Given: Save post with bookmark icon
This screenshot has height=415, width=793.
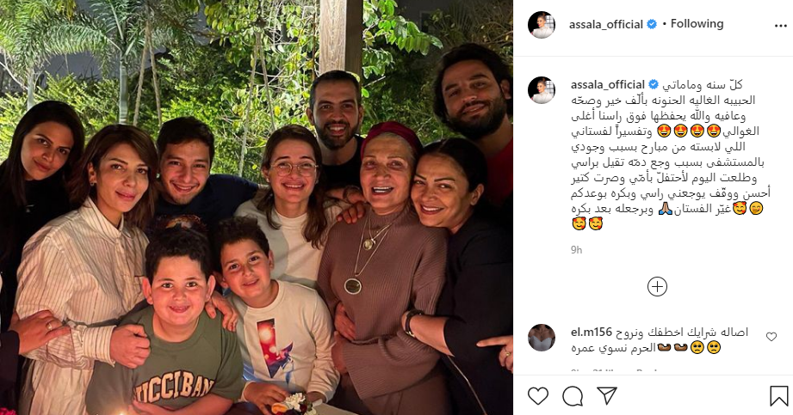Looking at the screenshot, I should (779, 396).
